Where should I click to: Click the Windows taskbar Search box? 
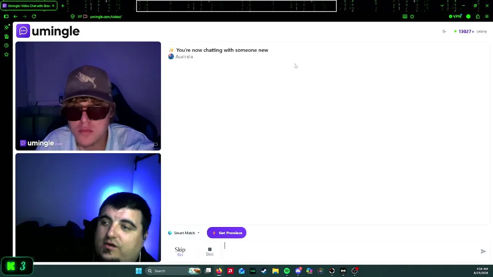point(173,271)
